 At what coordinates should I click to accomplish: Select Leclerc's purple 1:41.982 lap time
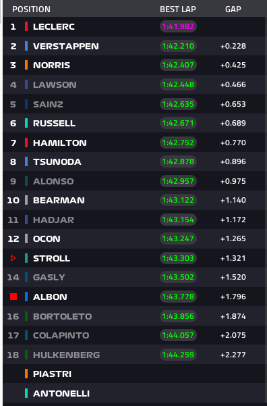tap(178, 26)
